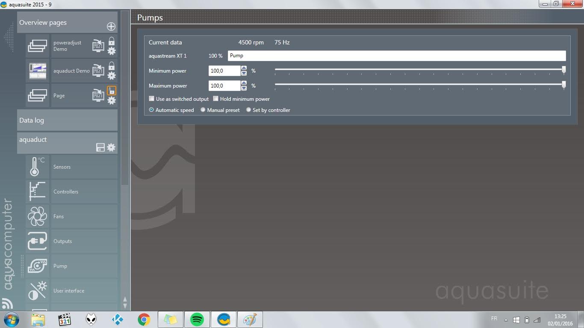Select the 'Manual preset' radio option
This screenshot has width=584, height=328.
[203, 110]
